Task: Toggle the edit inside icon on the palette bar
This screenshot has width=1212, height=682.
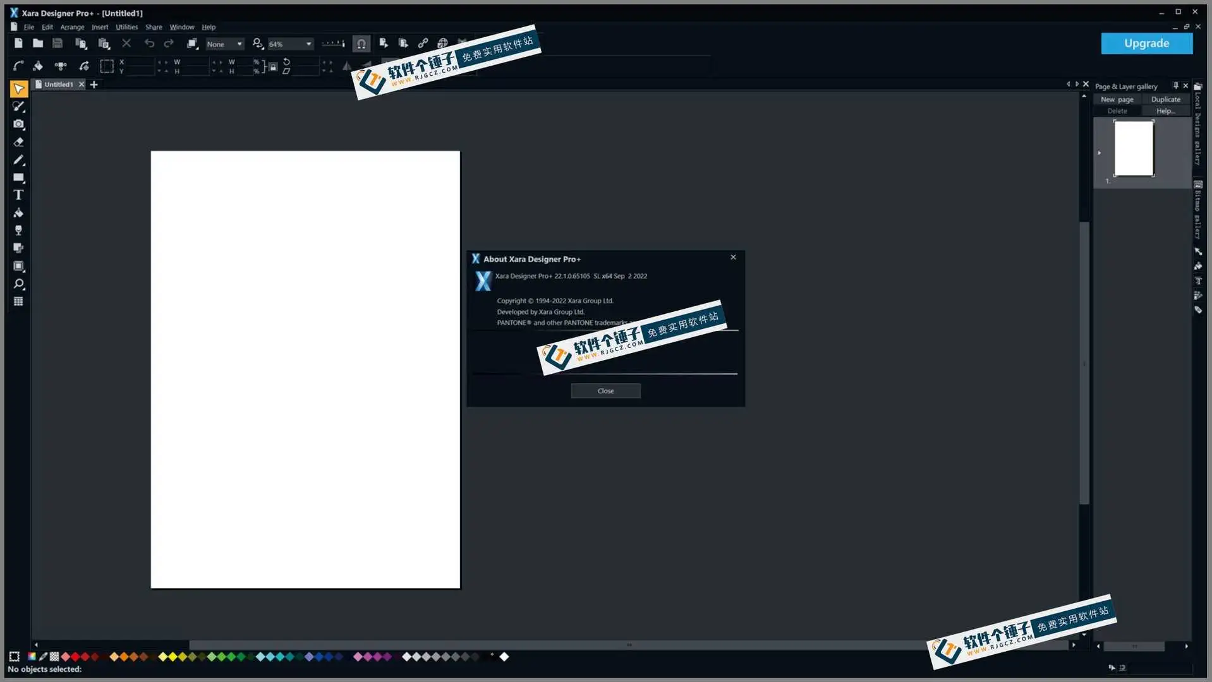Action: (15, 657)
